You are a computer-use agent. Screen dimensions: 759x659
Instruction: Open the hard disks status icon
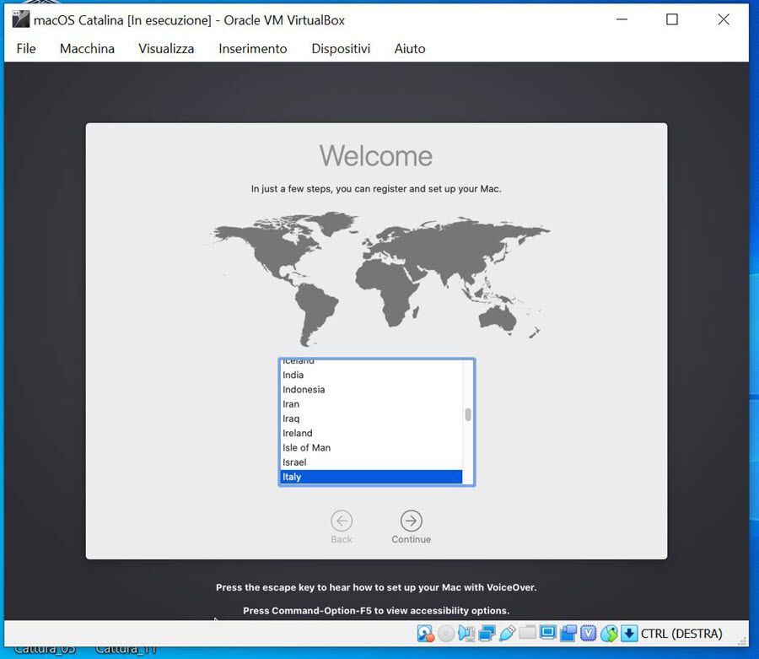(424, 633)
